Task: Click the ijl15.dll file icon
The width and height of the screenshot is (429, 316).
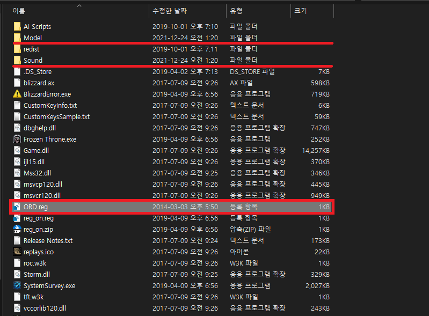Action: pyautogui.click(x=17, y=162)
